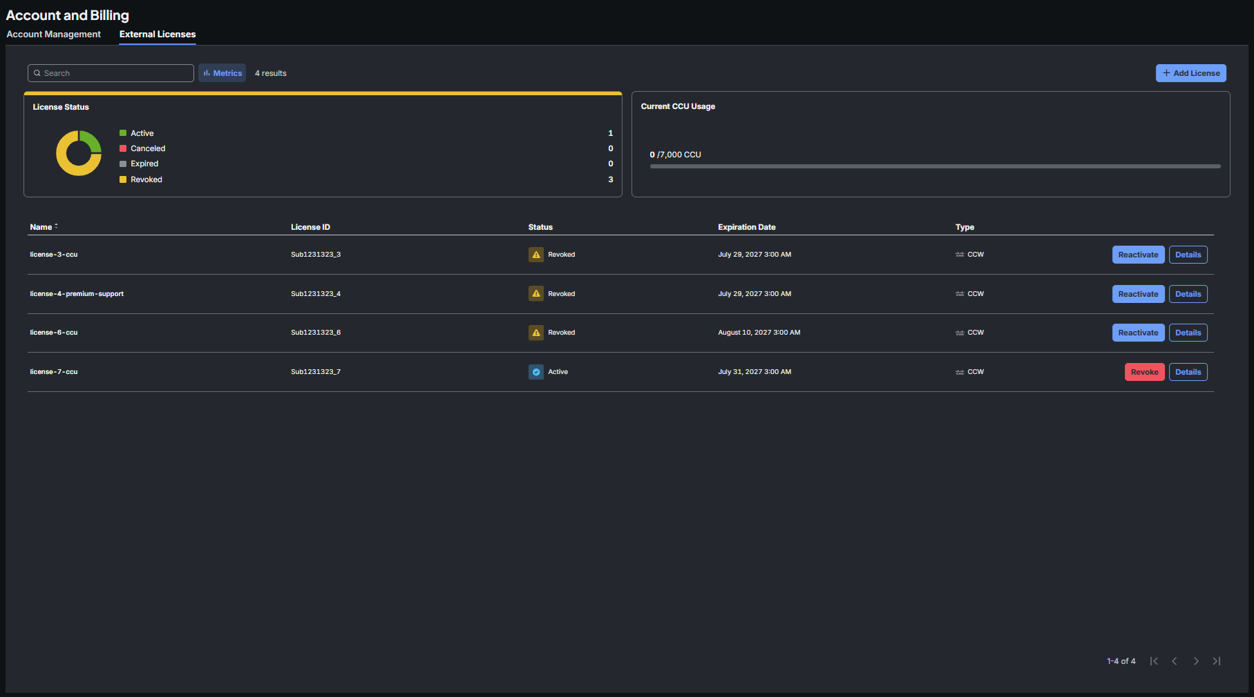Click the license-6-ccu name cell
This screenshot has width=1254, height=697.
point(54,333)
